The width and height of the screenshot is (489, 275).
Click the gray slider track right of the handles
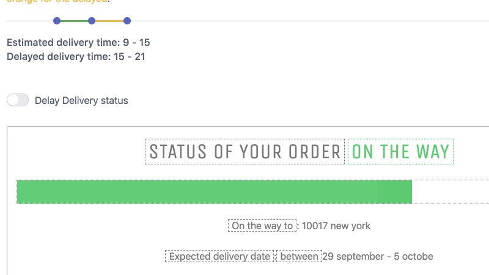[310, 21]
